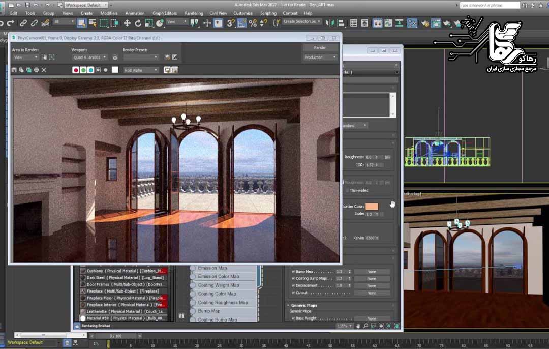The image size is (549, 349).
Task: Save rendered image with the disk icon
Action: (14, 70)
